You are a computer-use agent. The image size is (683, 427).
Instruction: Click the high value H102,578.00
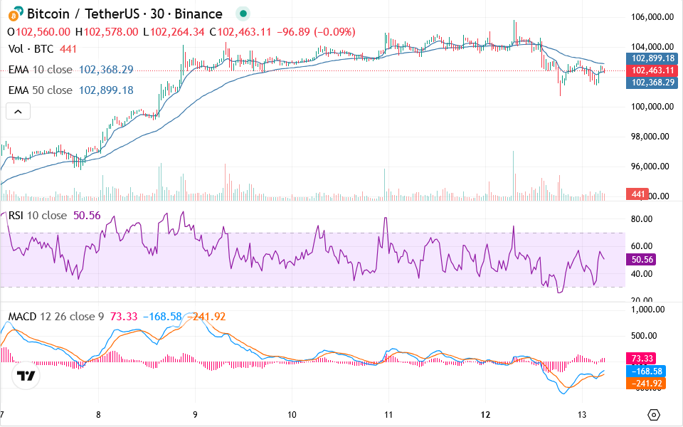pyautogui.click(x=107, y=32)
